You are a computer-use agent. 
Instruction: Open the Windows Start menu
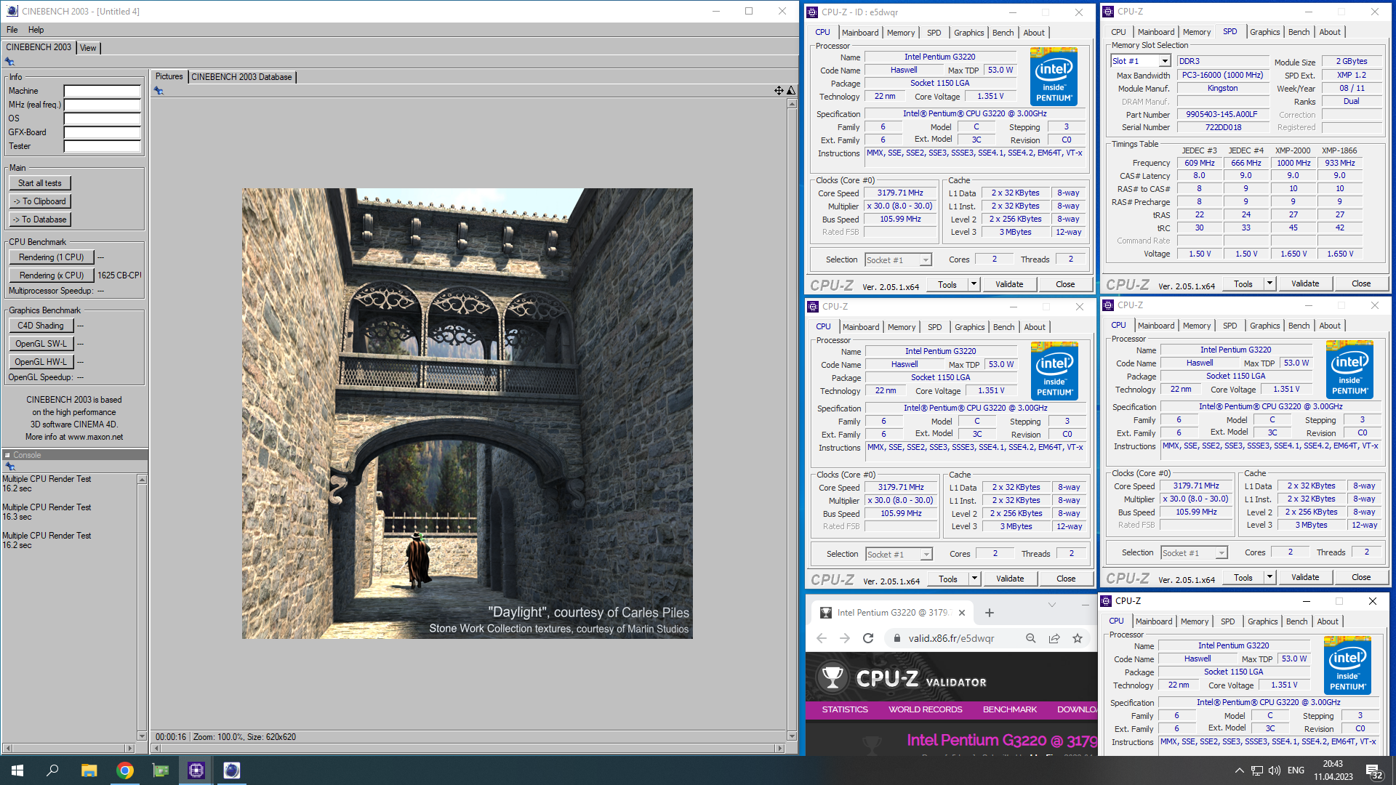(17, 770)
